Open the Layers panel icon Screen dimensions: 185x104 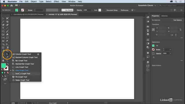[148, 62]
